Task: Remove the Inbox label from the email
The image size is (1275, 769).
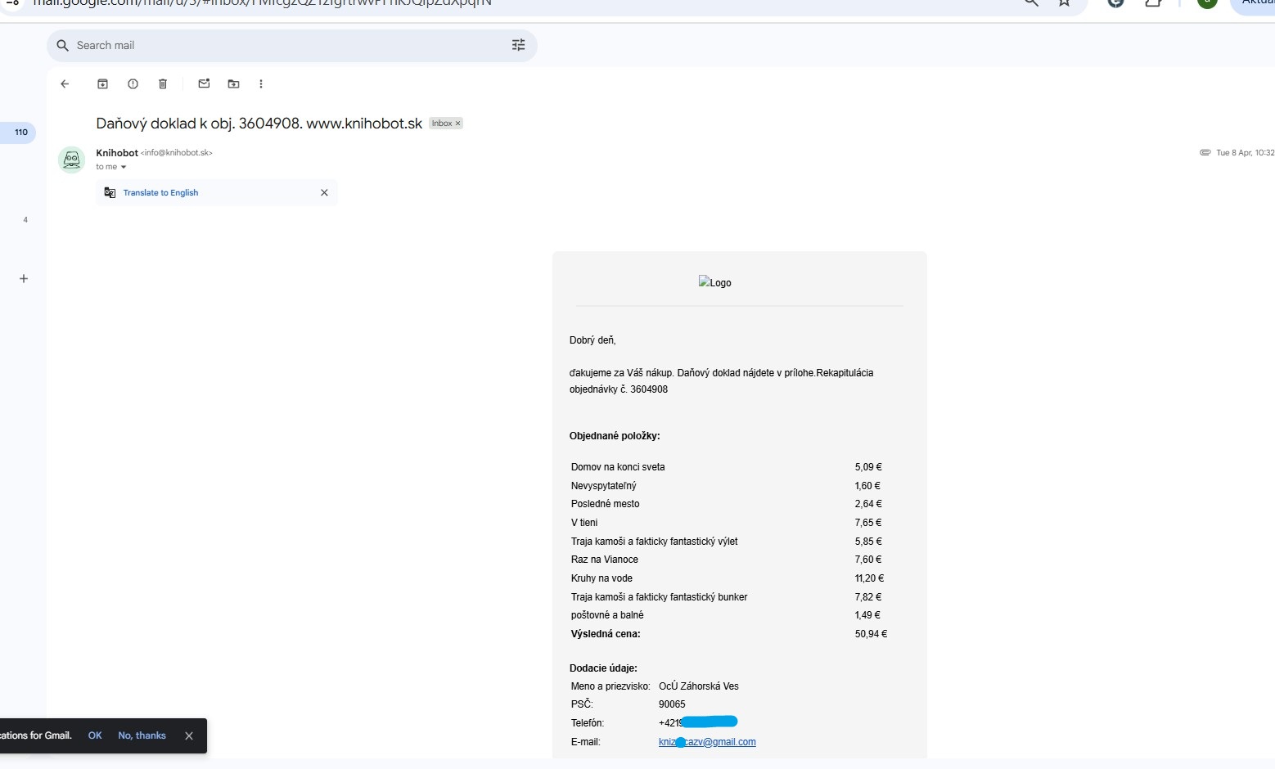Action: point(457,124)
